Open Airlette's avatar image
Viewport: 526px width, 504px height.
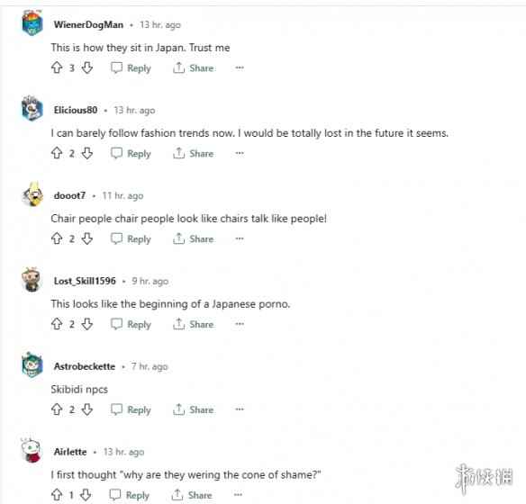coord(32,450)
